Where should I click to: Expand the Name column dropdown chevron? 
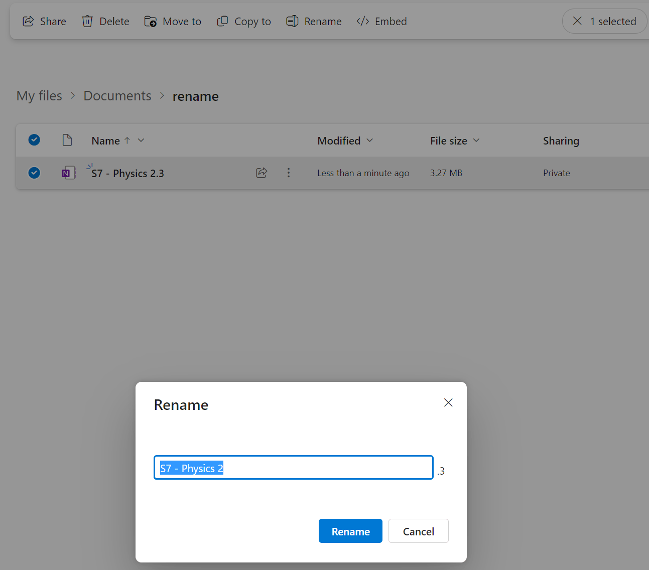pyautogui.click(x=141, y=140)
